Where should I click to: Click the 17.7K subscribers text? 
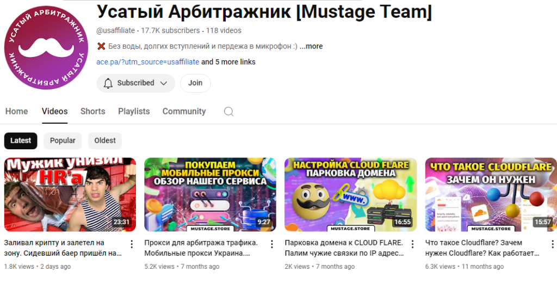pos(170,31)
